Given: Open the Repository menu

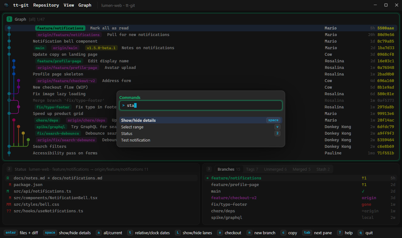Looking at the screenshot, I should pyautogui.click(x=46, y=5).
